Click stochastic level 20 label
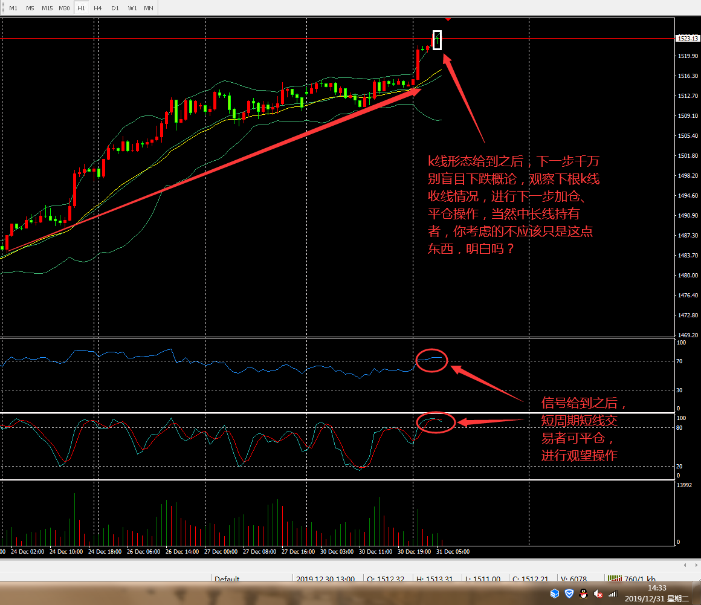The image size is (701, 605). click(679, 467)
